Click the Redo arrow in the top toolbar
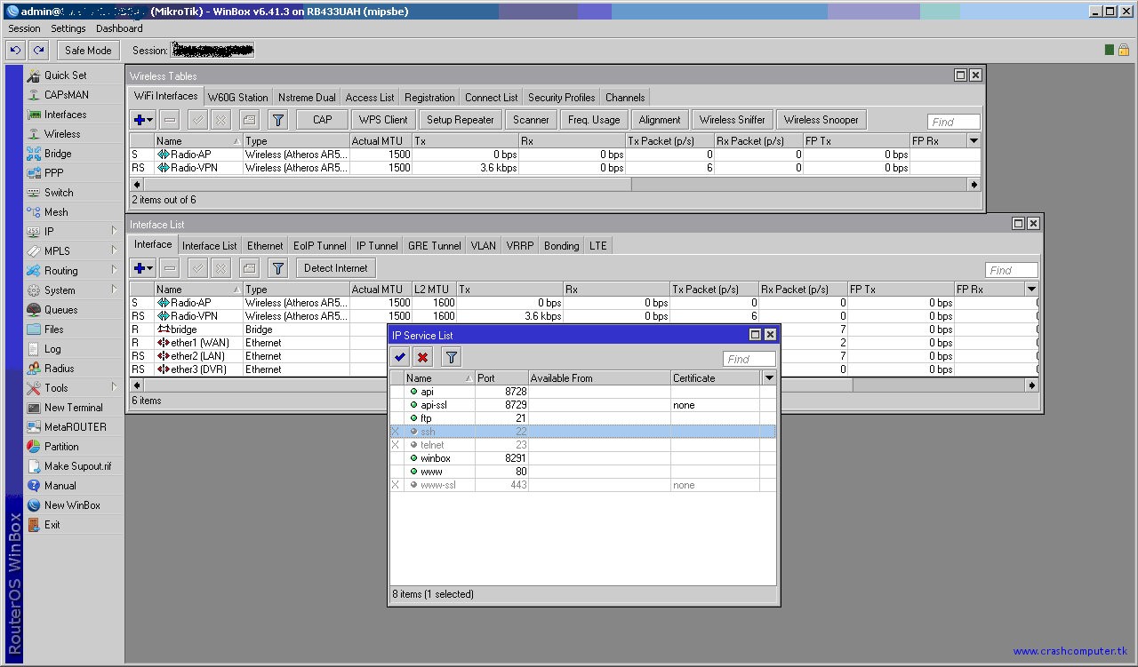 pyautogui.click(x=38, y=51)
